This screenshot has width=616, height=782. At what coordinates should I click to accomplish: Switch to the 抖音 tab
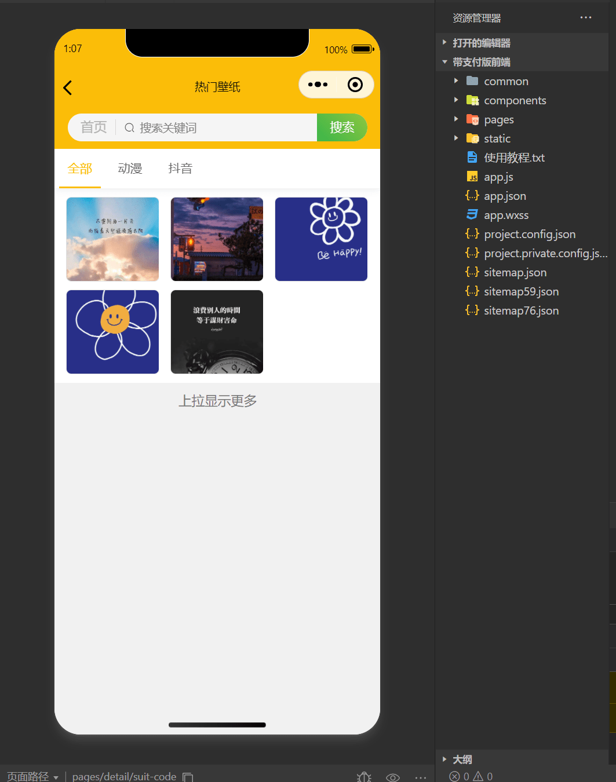[180, 169]
